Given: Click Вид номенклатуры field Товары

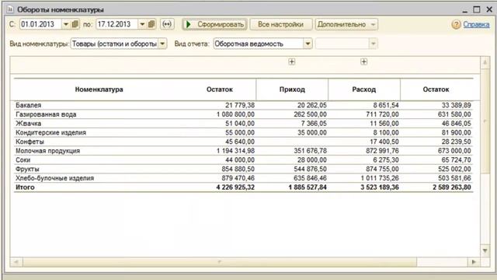Looking at the screenshot, I should pyautogui.click(x=114, y=44).
